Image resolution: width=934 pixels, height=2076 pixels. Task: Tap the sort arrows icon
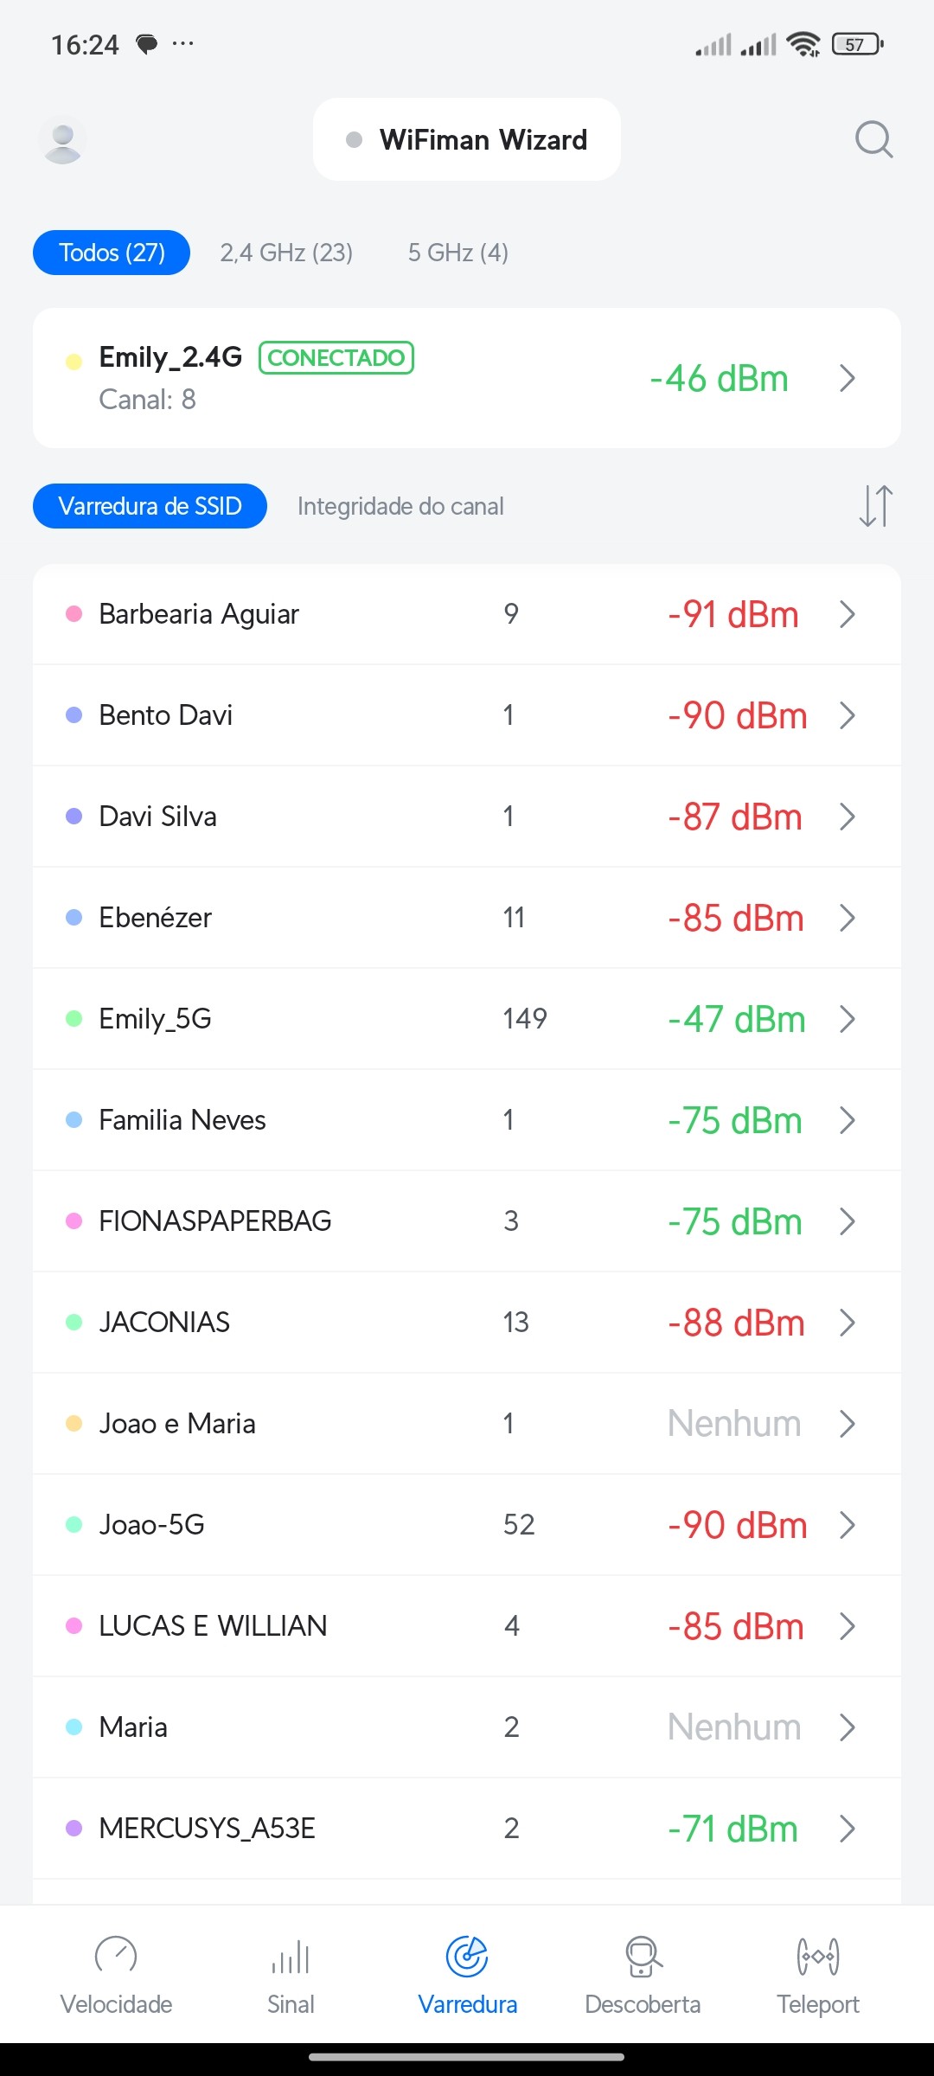(x=875, y=506)
